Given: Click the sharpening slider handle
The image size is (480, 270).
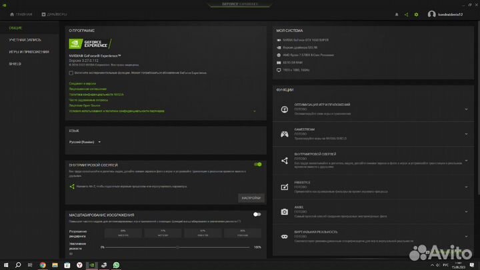Looking at the screenshot, I should (177, 247).
